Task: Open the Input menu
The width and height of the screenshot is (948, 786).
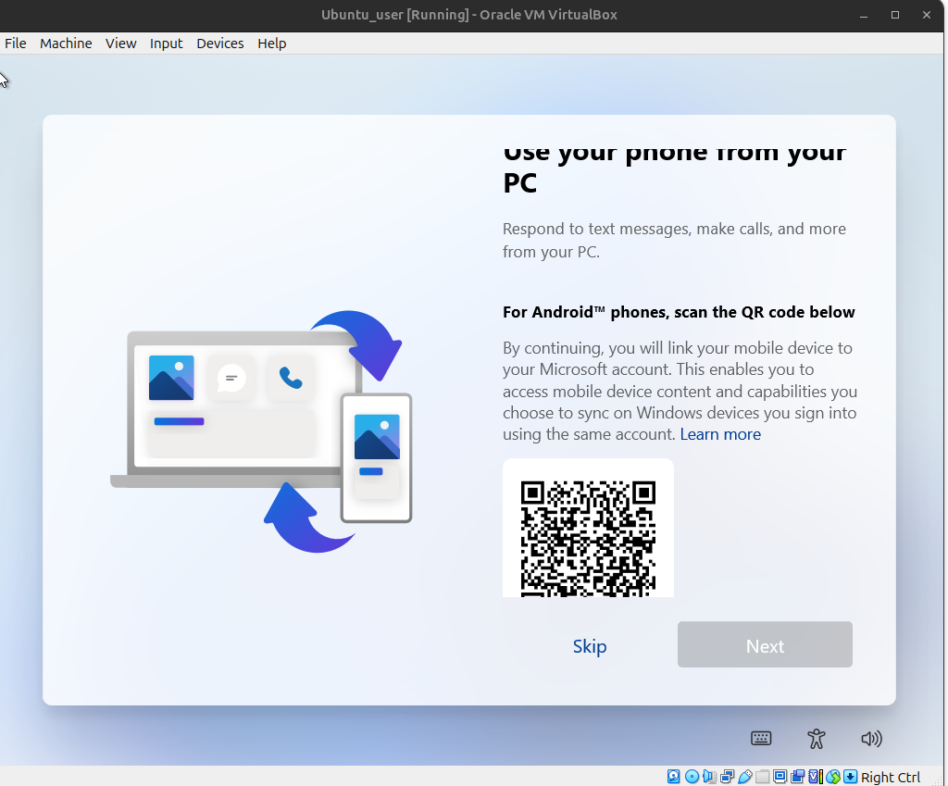Action: coord(167,44)
